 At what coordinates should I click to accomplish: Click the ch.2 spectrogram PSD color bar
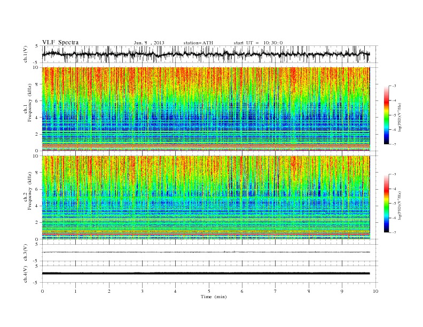click(387, 204)
